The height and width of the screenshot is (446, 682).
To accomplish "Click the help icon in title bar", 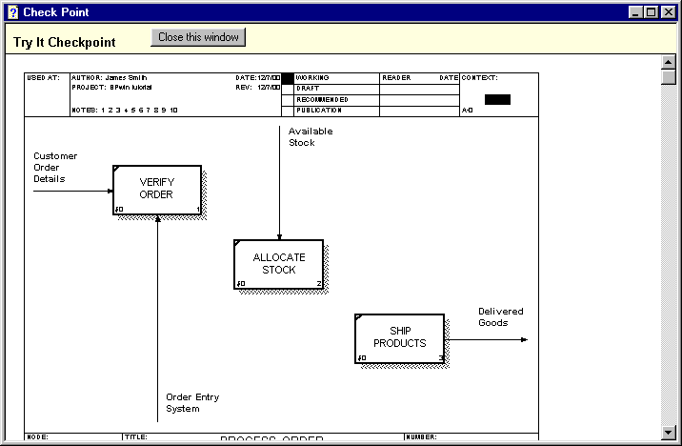I will pos(13,11).
